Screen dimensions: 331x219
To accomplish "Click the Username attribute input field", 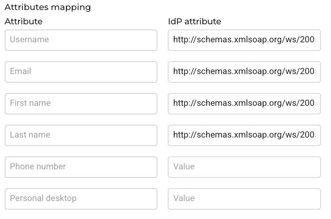I will (x=81, y=40).
